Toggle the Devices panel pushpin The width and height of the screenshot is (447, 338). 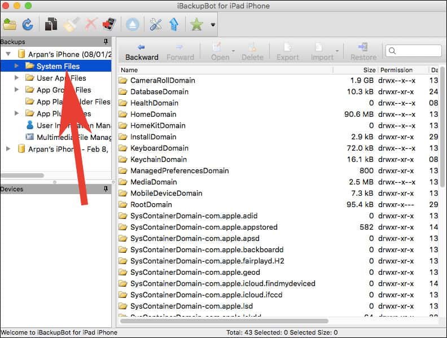tap(106, 190)
